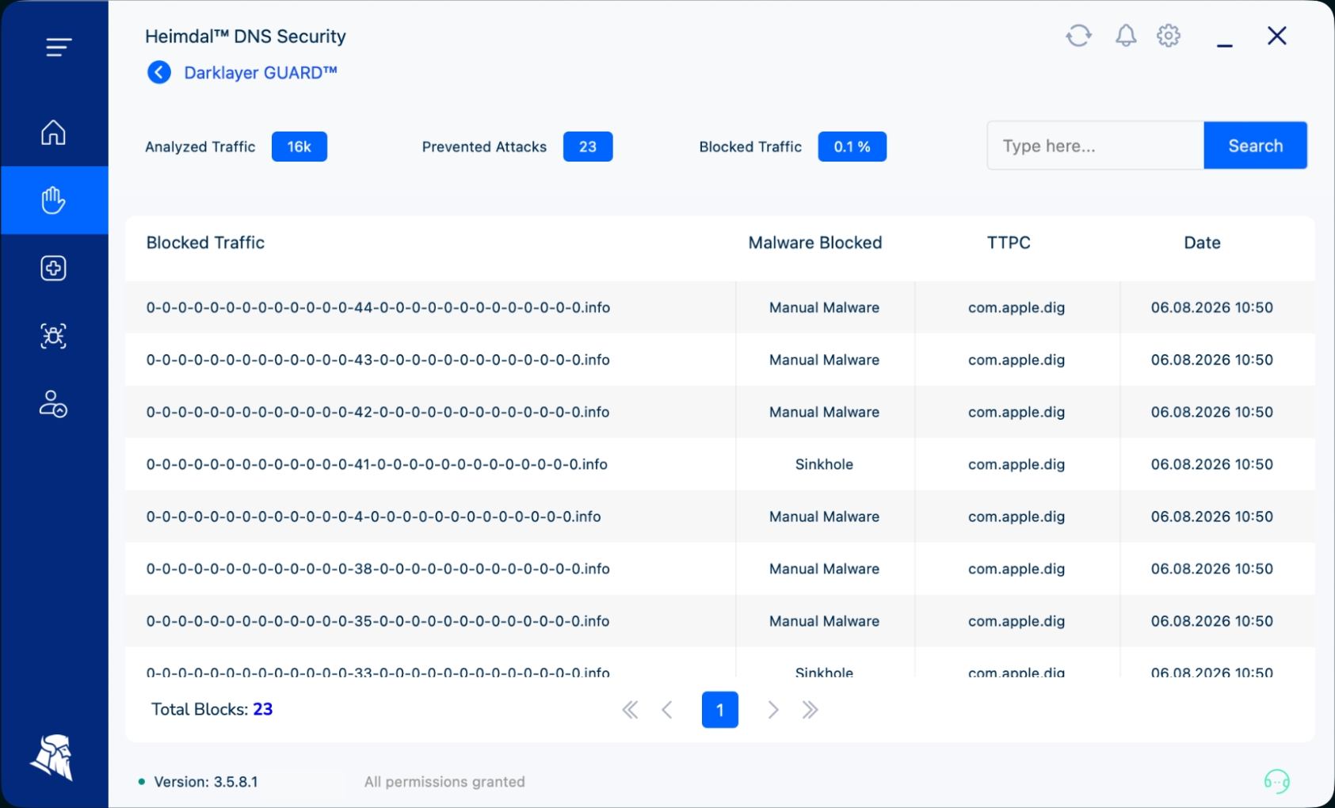Click the Search button
The height and width of the screenshot is (808, 1335).
pyautogui.click(x=1255, y=146)
